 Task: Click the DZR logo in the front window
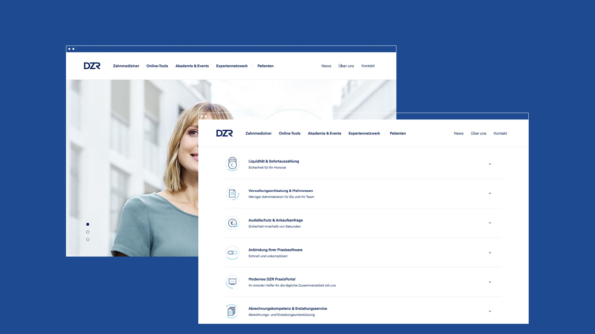click(x=224, y=133)
